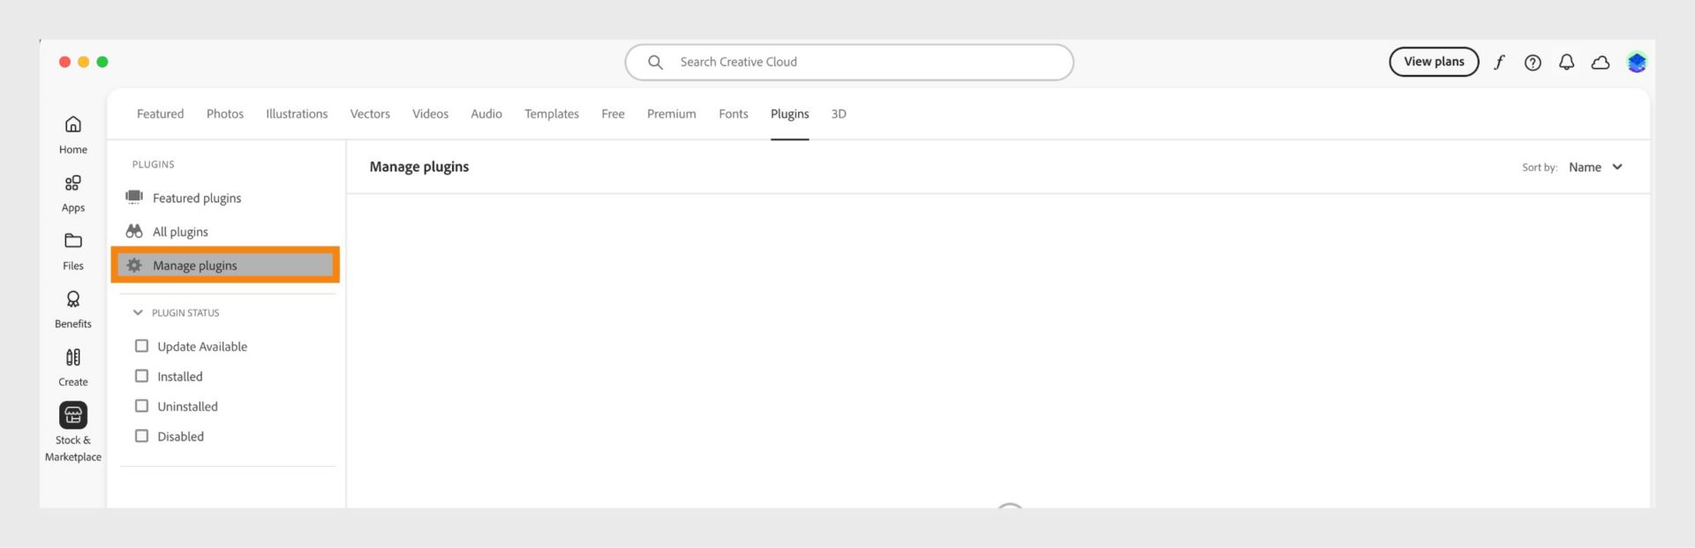This screenshot has width=1695, height=548.
Task: Focus the Search Creative Cloud field
Action: (847, 62)
